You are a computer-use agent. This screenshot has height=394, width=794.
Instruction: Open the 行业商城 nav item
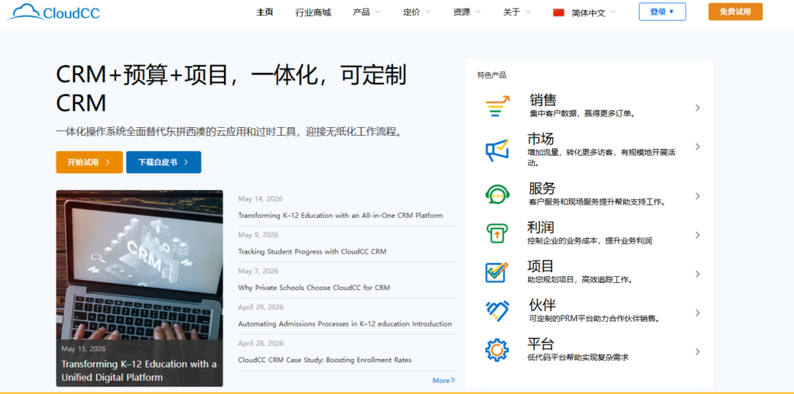[313, 12]
